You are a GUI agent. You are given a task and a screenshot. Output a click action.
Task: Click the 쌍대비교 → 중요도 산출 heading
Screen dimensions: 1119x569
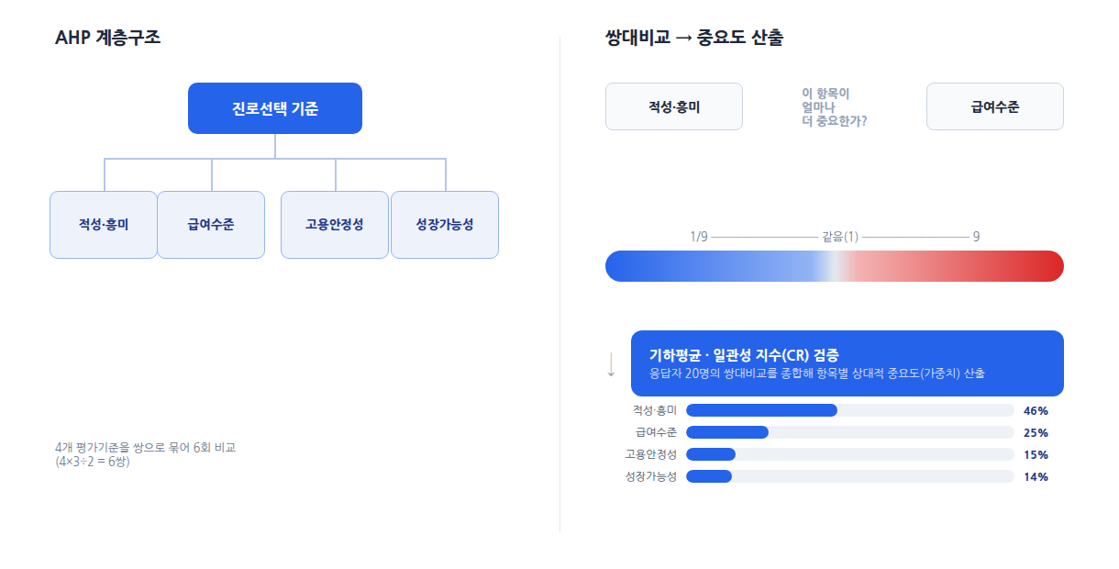tap(694, 38)
